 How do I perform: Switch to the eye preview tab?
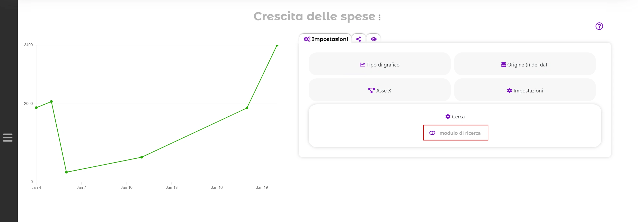(374, 39)
